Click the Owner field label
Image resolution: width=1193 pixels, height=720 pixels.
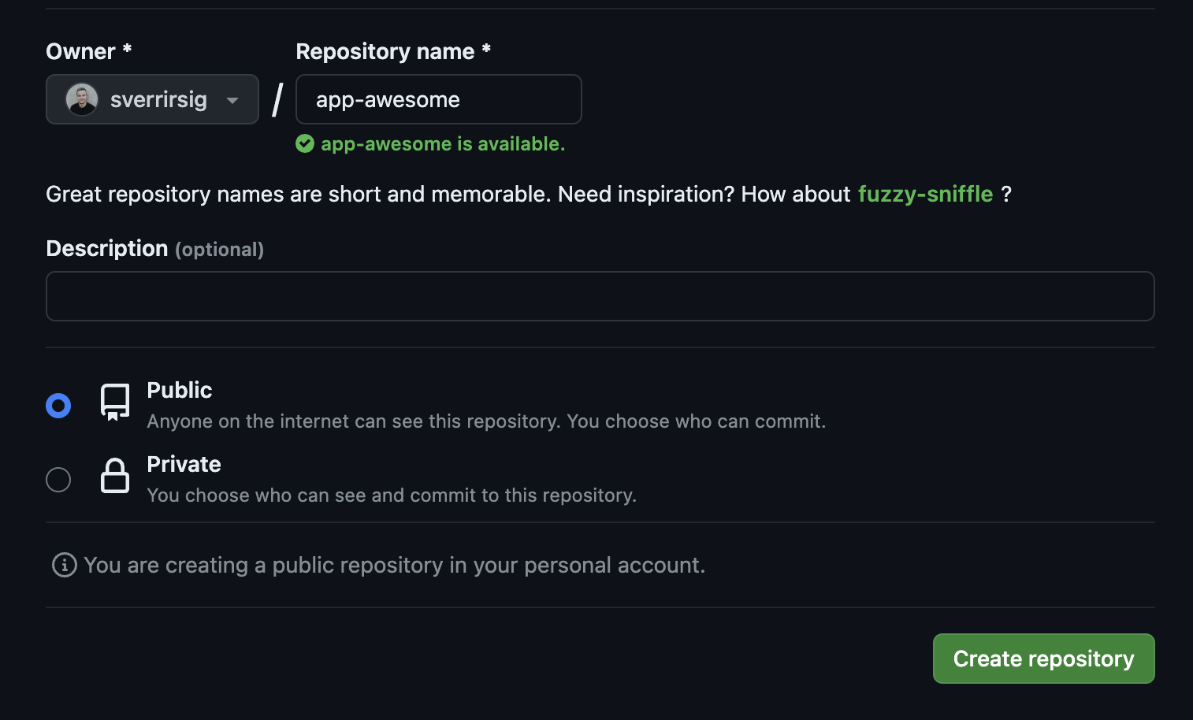point(81,52)
